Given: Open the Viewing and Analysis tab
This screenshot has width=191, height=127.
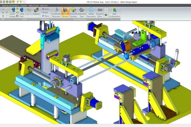Looking at the screenshot, I should pos(10,6).
